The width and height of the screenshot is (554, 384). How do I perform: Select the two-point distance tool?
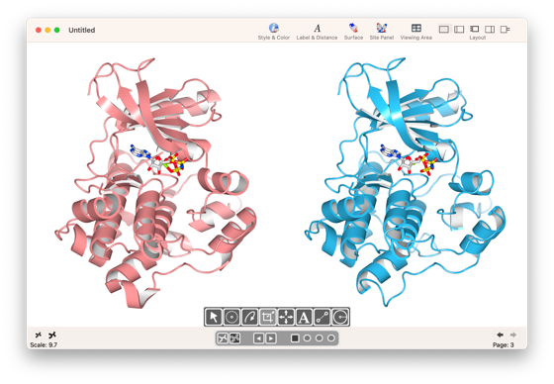(x=322, y=317)
